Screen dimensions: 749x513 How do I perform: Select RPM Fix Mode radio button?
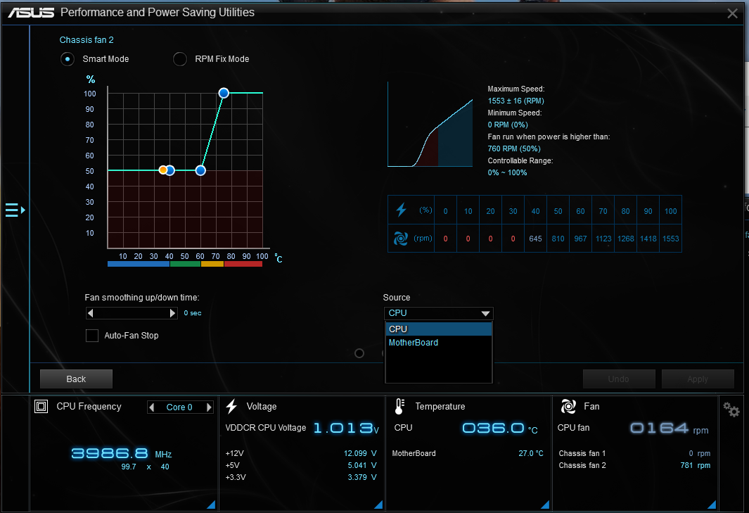[x=179, y=59]
